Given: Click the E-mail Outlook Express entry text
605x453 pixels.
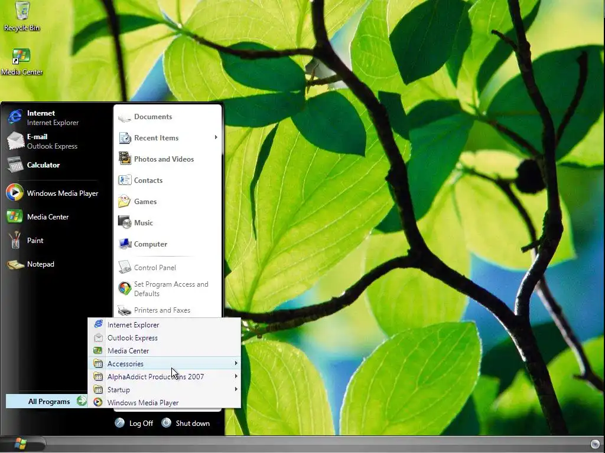Looking at the screenshot, I should tap(52, 142).
